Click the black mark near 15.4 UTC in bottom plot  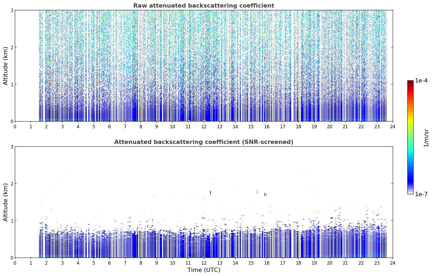(257, 192)
